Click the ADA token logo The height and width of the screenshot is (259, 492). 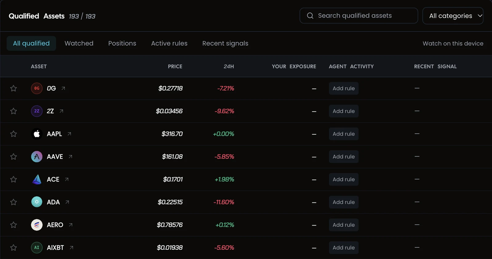pos(37,202)
